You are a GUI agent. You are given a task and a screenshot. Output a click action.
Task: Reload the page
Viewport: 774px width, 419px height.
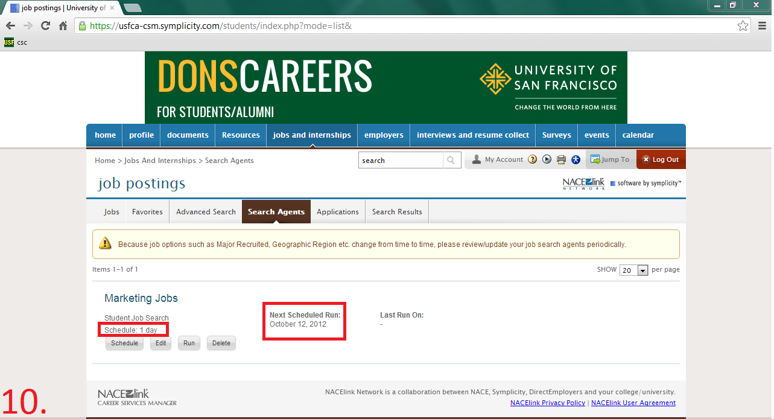tap(45, 26)
